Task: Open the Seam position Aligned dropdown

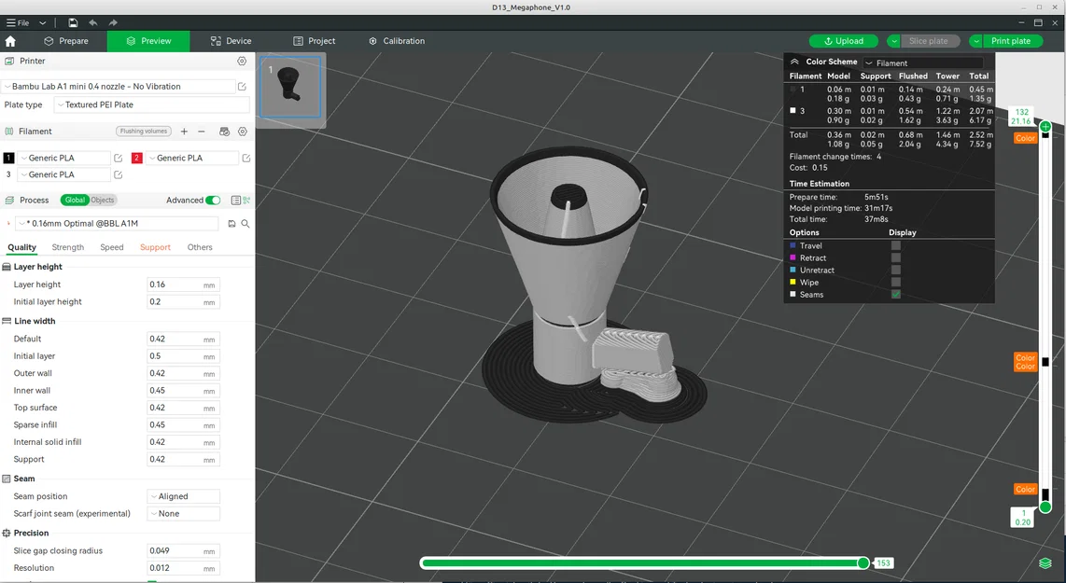Action: point(183,495)
